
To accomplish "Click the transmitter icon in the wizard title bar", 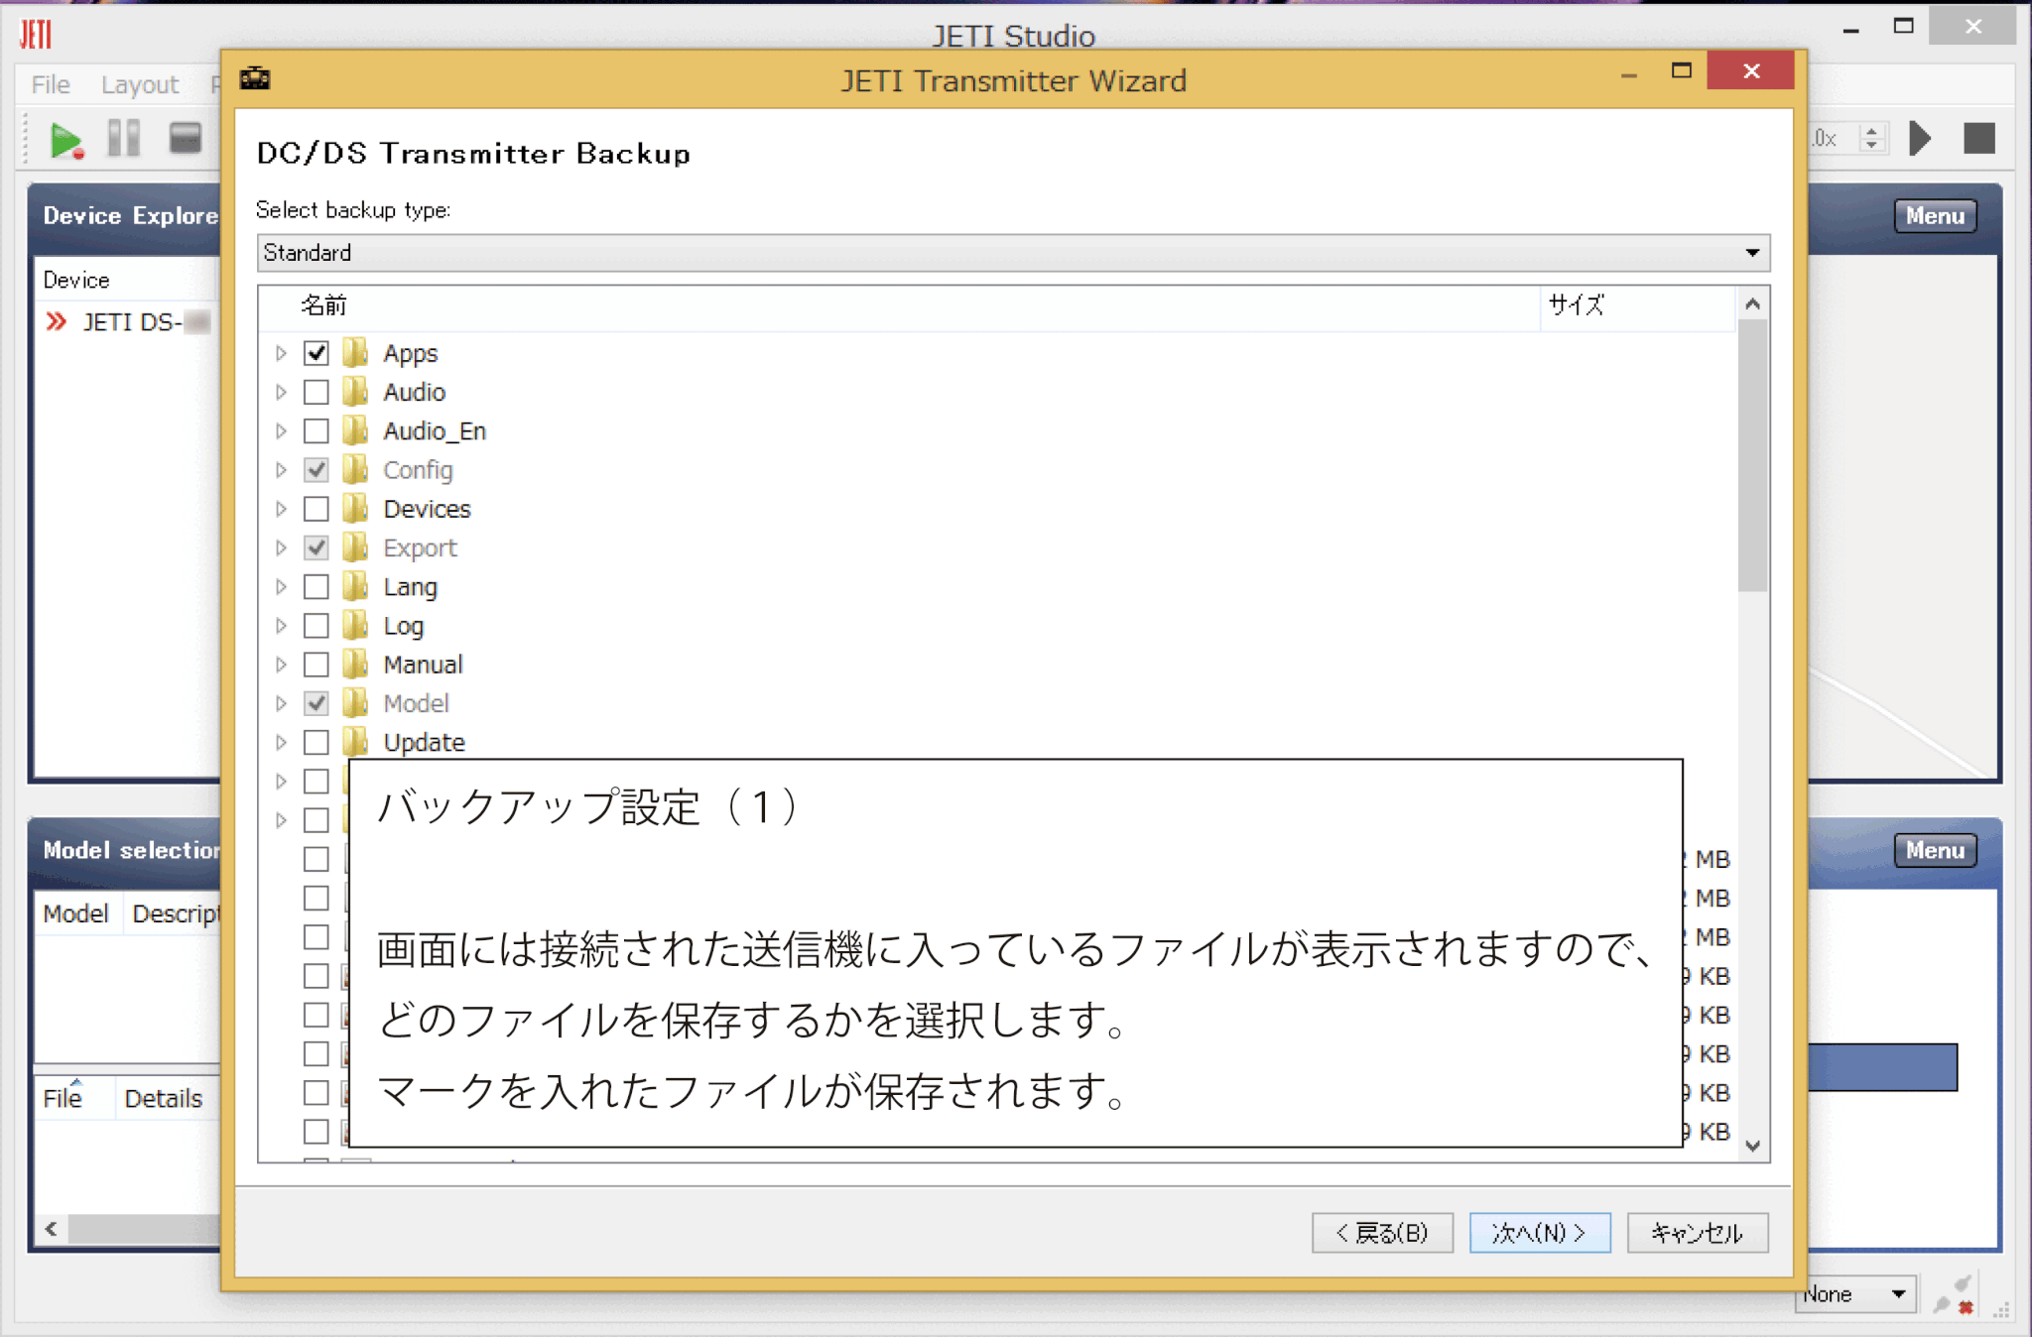I will coord(255,78).
